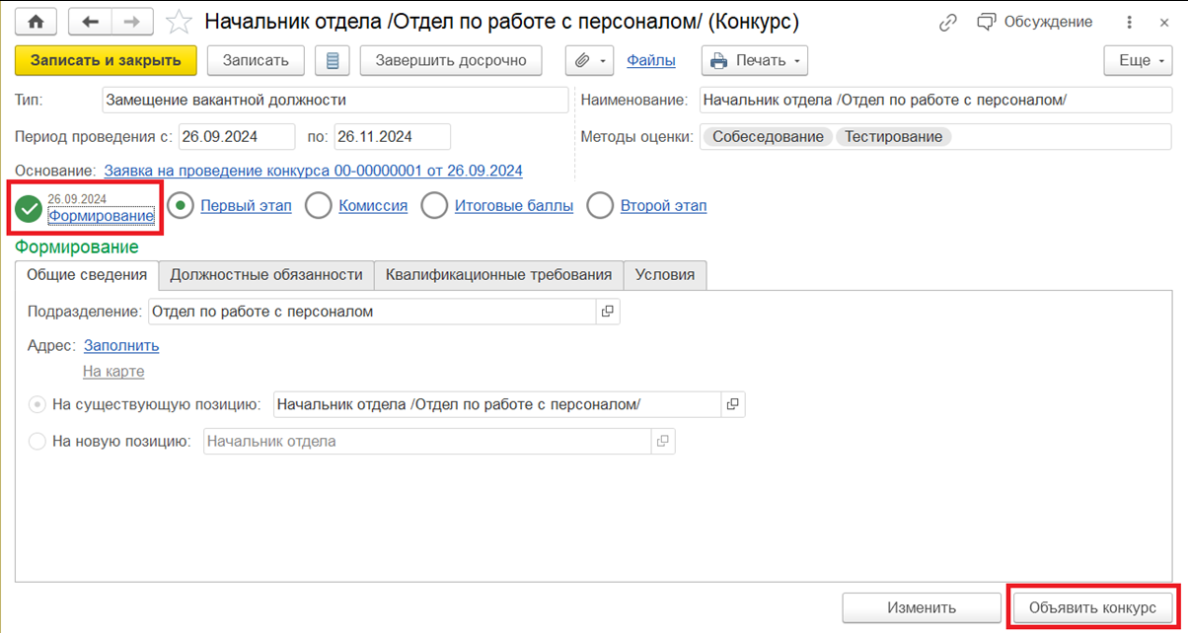Go back with the left arrow
This screenshot has width=1188, height=633.
[x=90, y=22]
